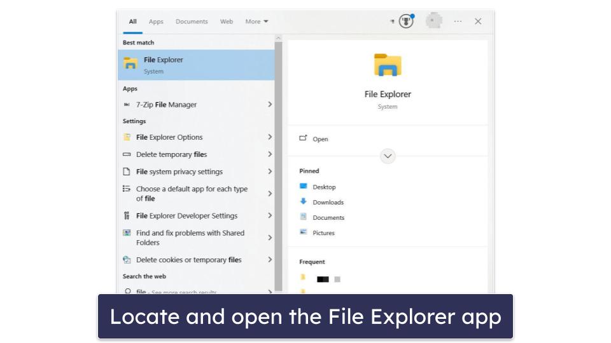Screen dimensions: 611x343
Task: Expand arrow for Delete cookies or temporary files
Action: click(x=270, y=259)
